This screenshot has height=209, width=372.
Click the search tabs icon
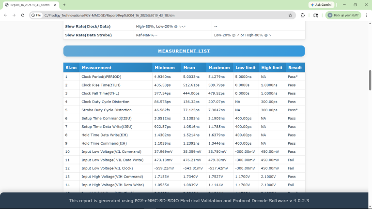coord(315,15)
